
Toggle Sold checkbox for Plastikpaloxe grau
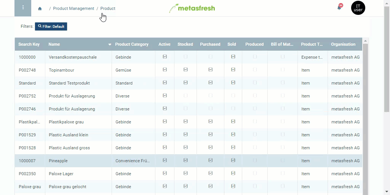[233, 121]
